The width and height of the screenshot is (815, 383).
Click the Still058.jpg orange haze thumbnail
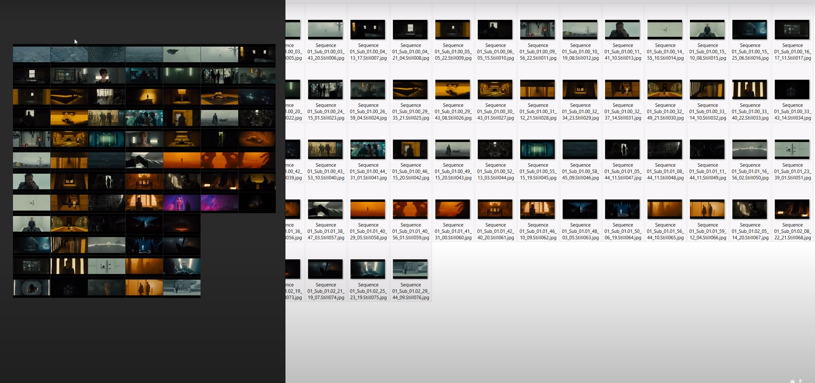tap(368, 209)
